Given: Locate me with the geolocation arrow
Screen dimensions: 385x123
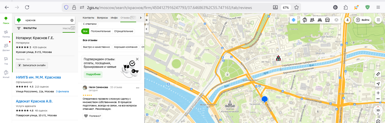Looking at the screenshot, I should click(x=378, y=84).
